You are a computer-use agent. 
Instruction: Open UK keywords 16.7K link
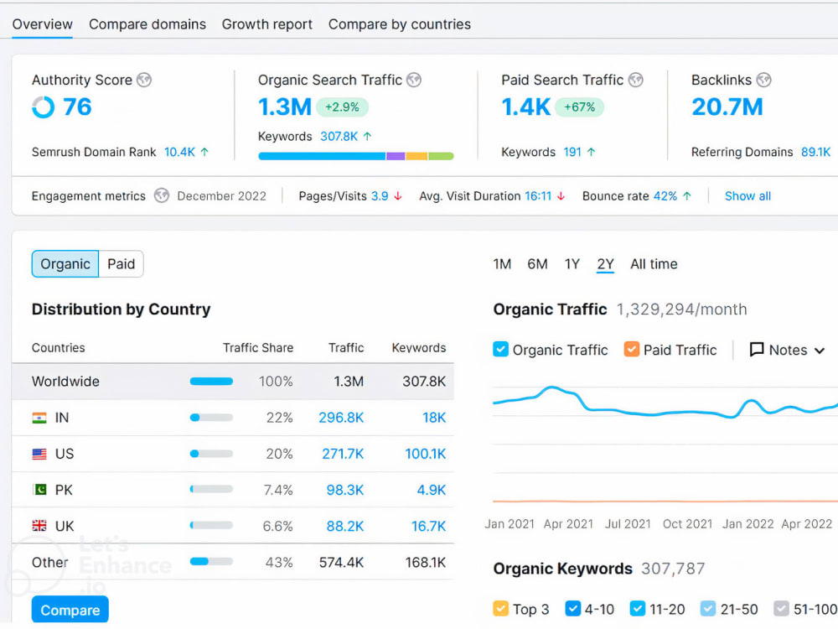tap(428, 527)
